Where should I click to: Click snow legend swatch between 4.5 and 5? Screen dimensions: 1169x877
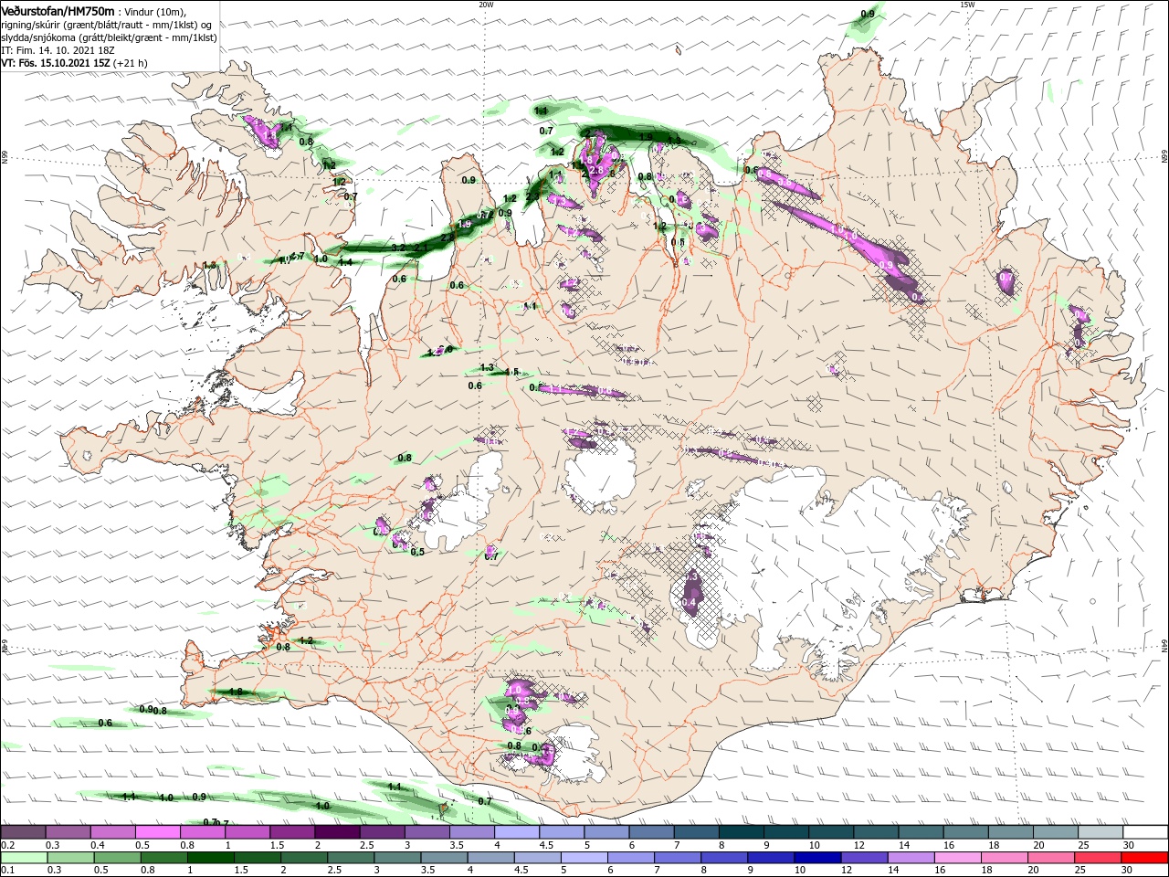click(x=562, y=832)
